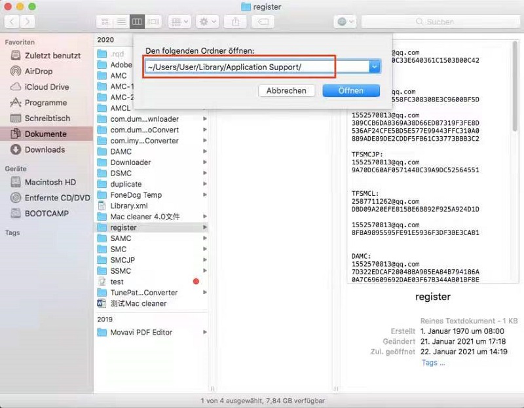This screenshot has height=408, width=524.
Task: Open Programme in sidebar
Action: (x=39, y=103)
